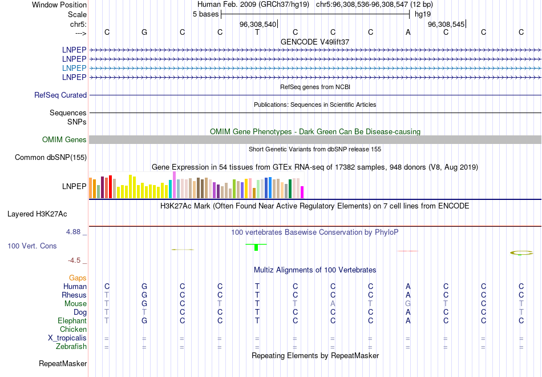Click the Common dbSNP(155) label
The width and height of the screenshot is (542, 377).
[51, 158]
